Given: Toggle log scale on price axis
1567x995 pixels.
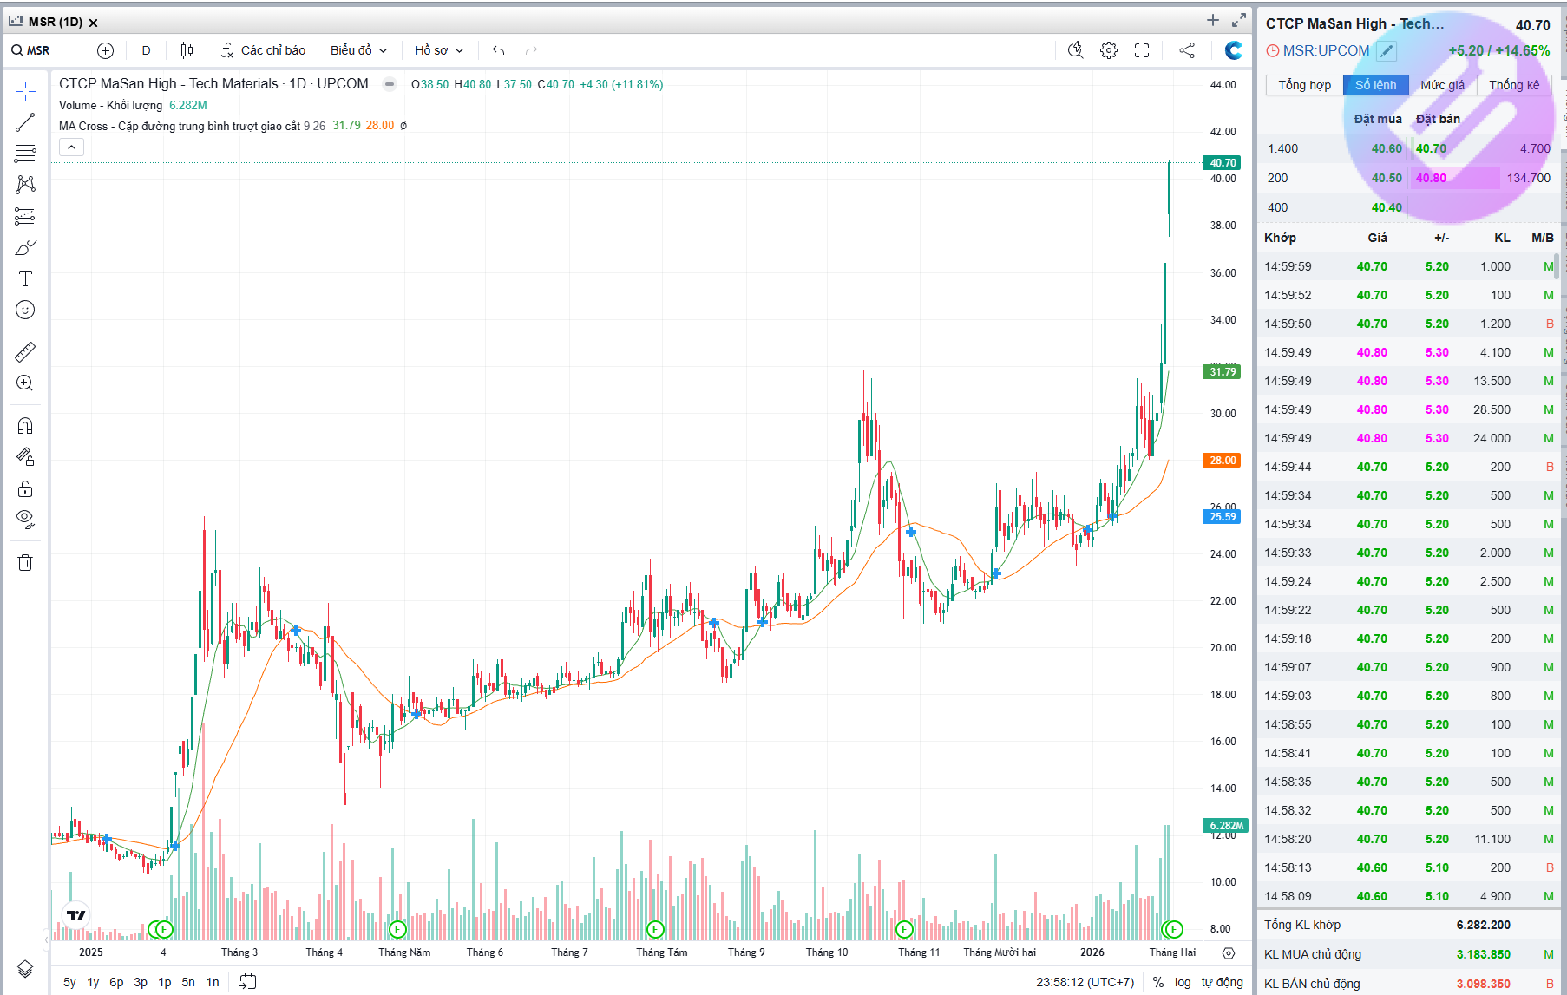Looking at the screenshot, I should pyautogui.click(x=1183, y=982).
